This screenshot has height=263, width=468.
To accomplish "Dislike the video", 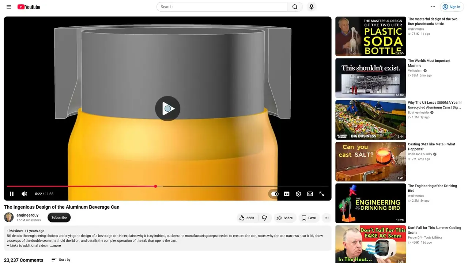I will (265, 218).
